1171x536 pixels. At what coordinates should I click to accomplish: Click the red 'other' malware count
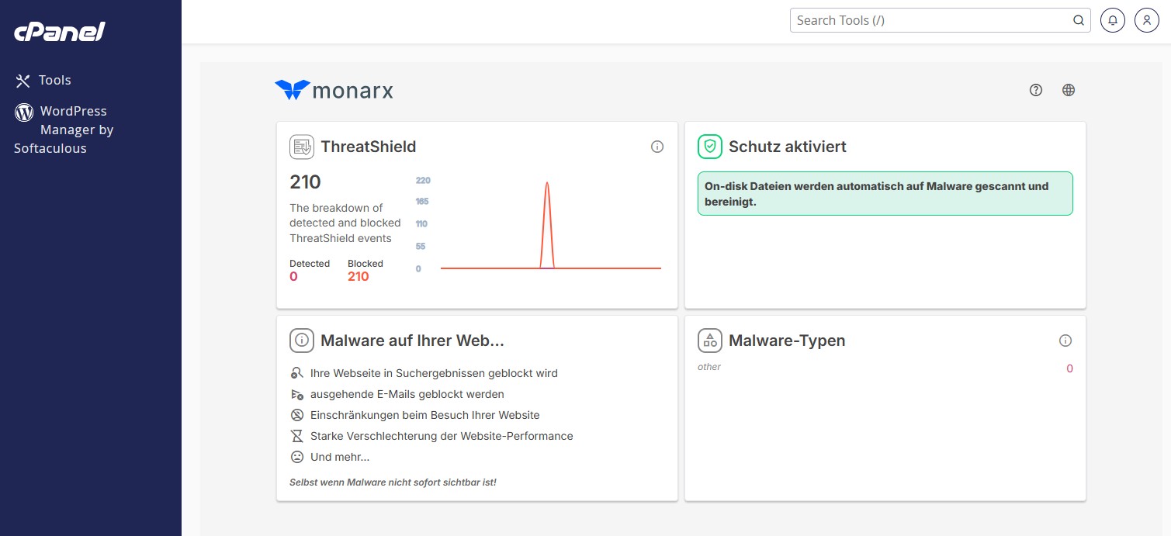[1069, 368]
